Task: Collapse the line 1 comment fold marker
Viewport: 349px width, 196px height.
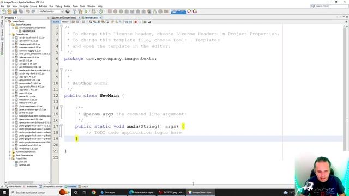Action: point(61,27)
